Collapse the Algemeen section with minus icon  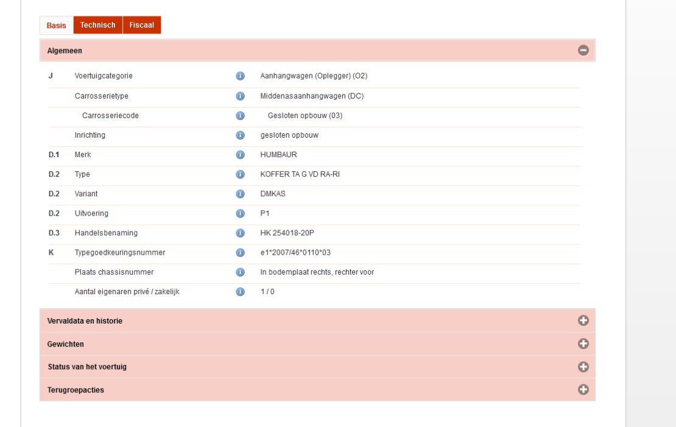[583, 51]
